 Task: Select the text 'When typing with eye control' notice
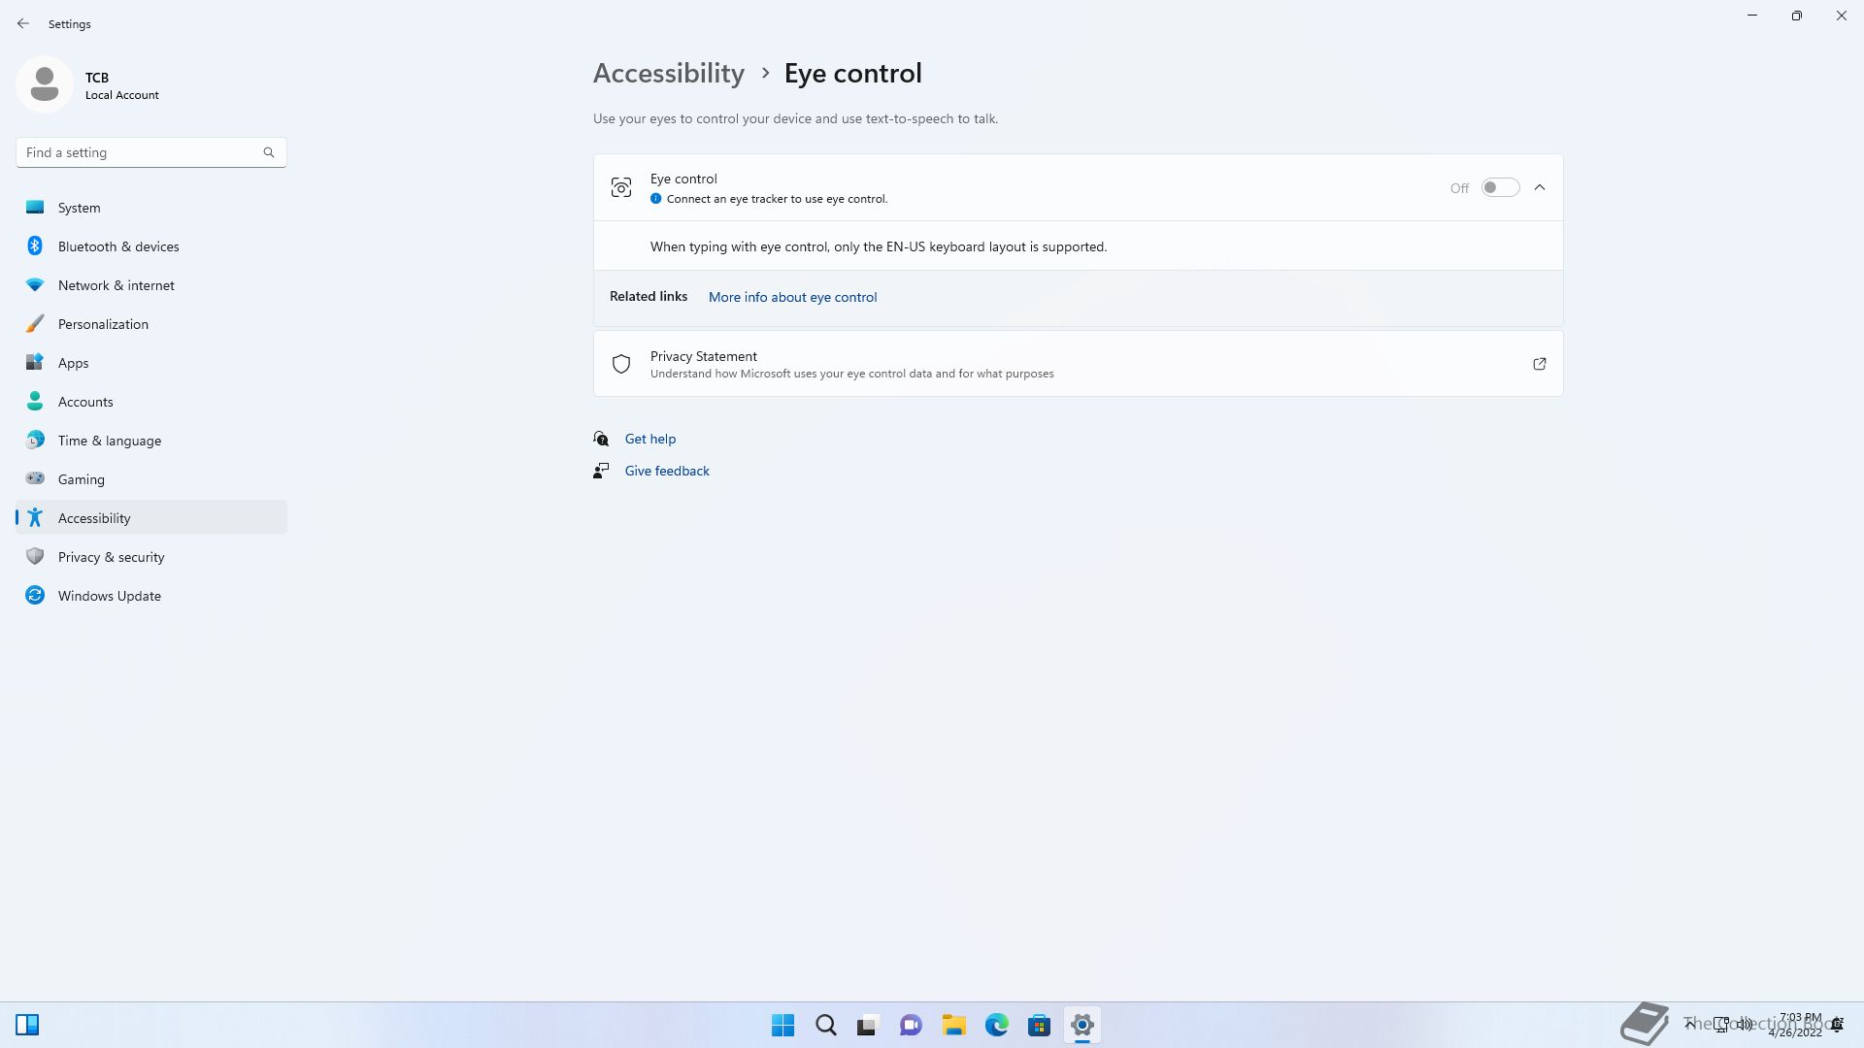[x=879, y=246]
